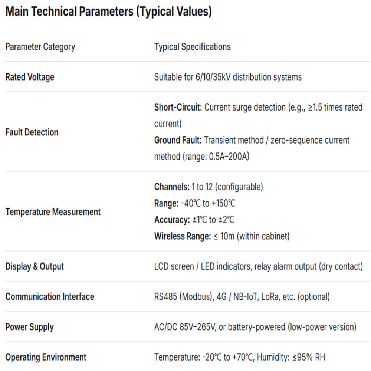Click the Range -40℃ to +150℃ line

click(195, 204)
